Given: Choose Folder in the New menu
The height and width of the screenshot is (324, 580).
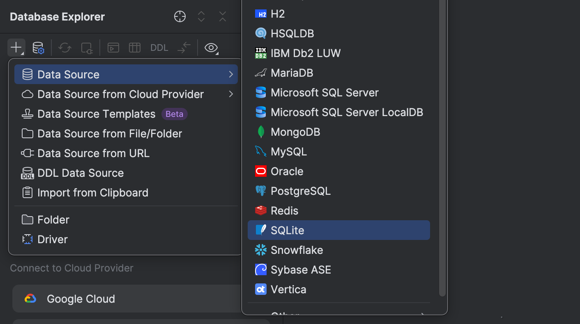Looking at the screenshot, I should pos(126,219).
